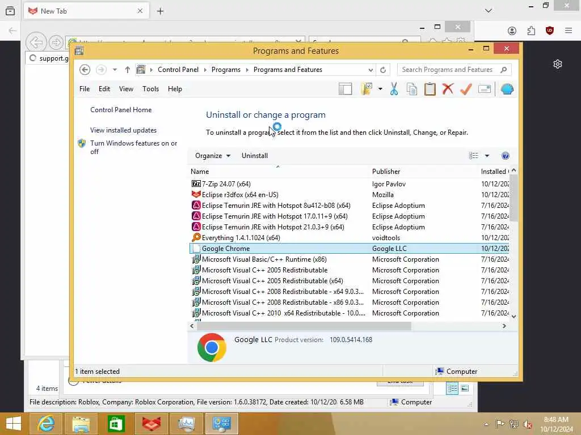The width and height of the screenshot is (581, 435).
Task: Click r3dfox browser taskbar icon
Action: (151, 424)
